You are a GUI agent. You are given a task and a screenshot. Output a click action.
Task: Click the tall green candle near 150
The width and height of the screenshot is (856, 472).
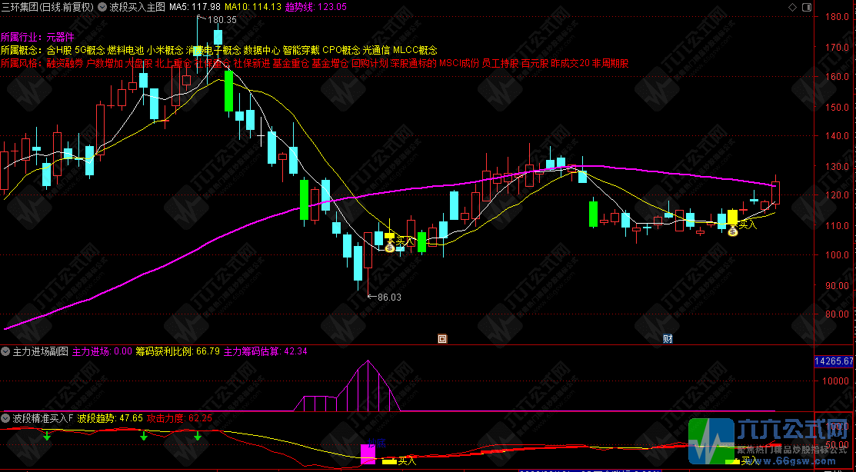pos(228,91)
